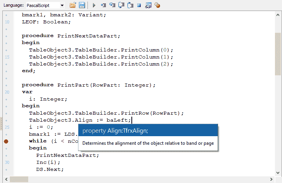Screen dimensions: 282x183
Task: Click the horizontal scrollbar thumb
Action: [x=19, y=179]
